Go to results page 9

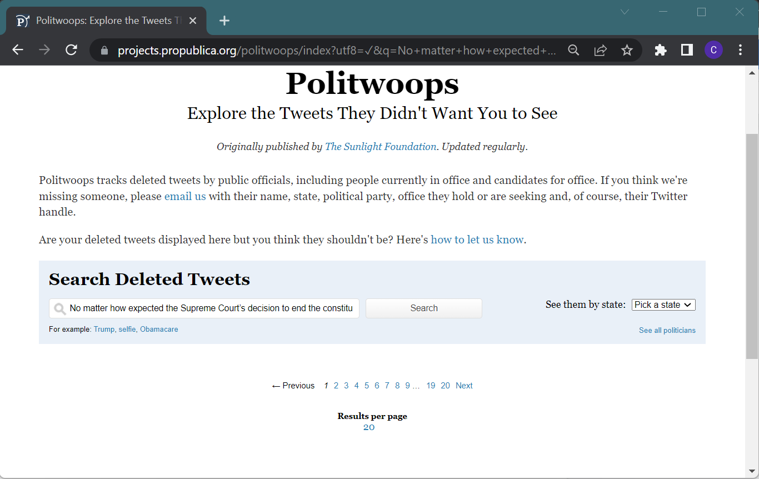pyautogui.click(x=407, y=386)
